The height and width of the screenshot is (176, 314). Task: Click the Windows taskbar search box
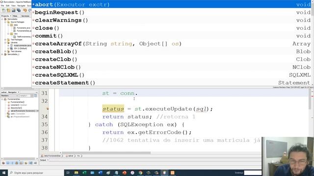click(x=36, y=173)
